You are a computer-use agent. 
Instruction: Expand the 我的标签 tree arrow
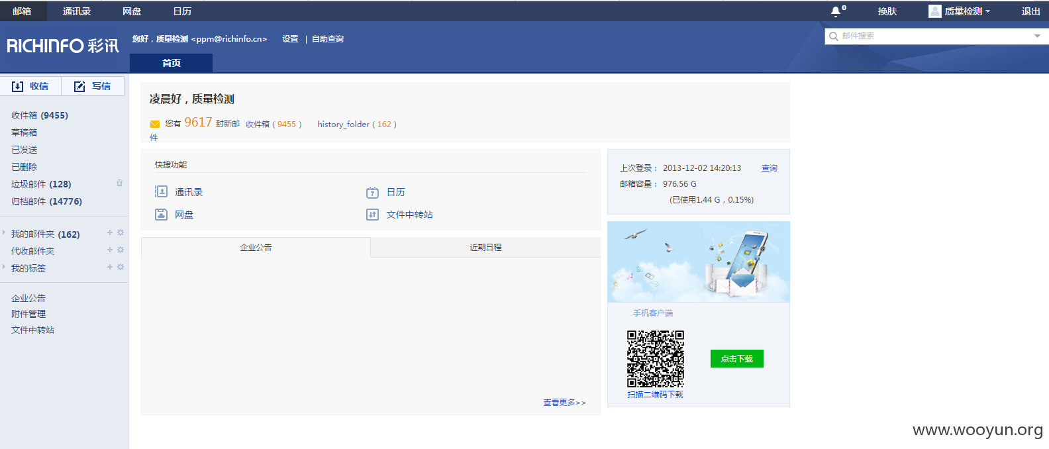4,267
